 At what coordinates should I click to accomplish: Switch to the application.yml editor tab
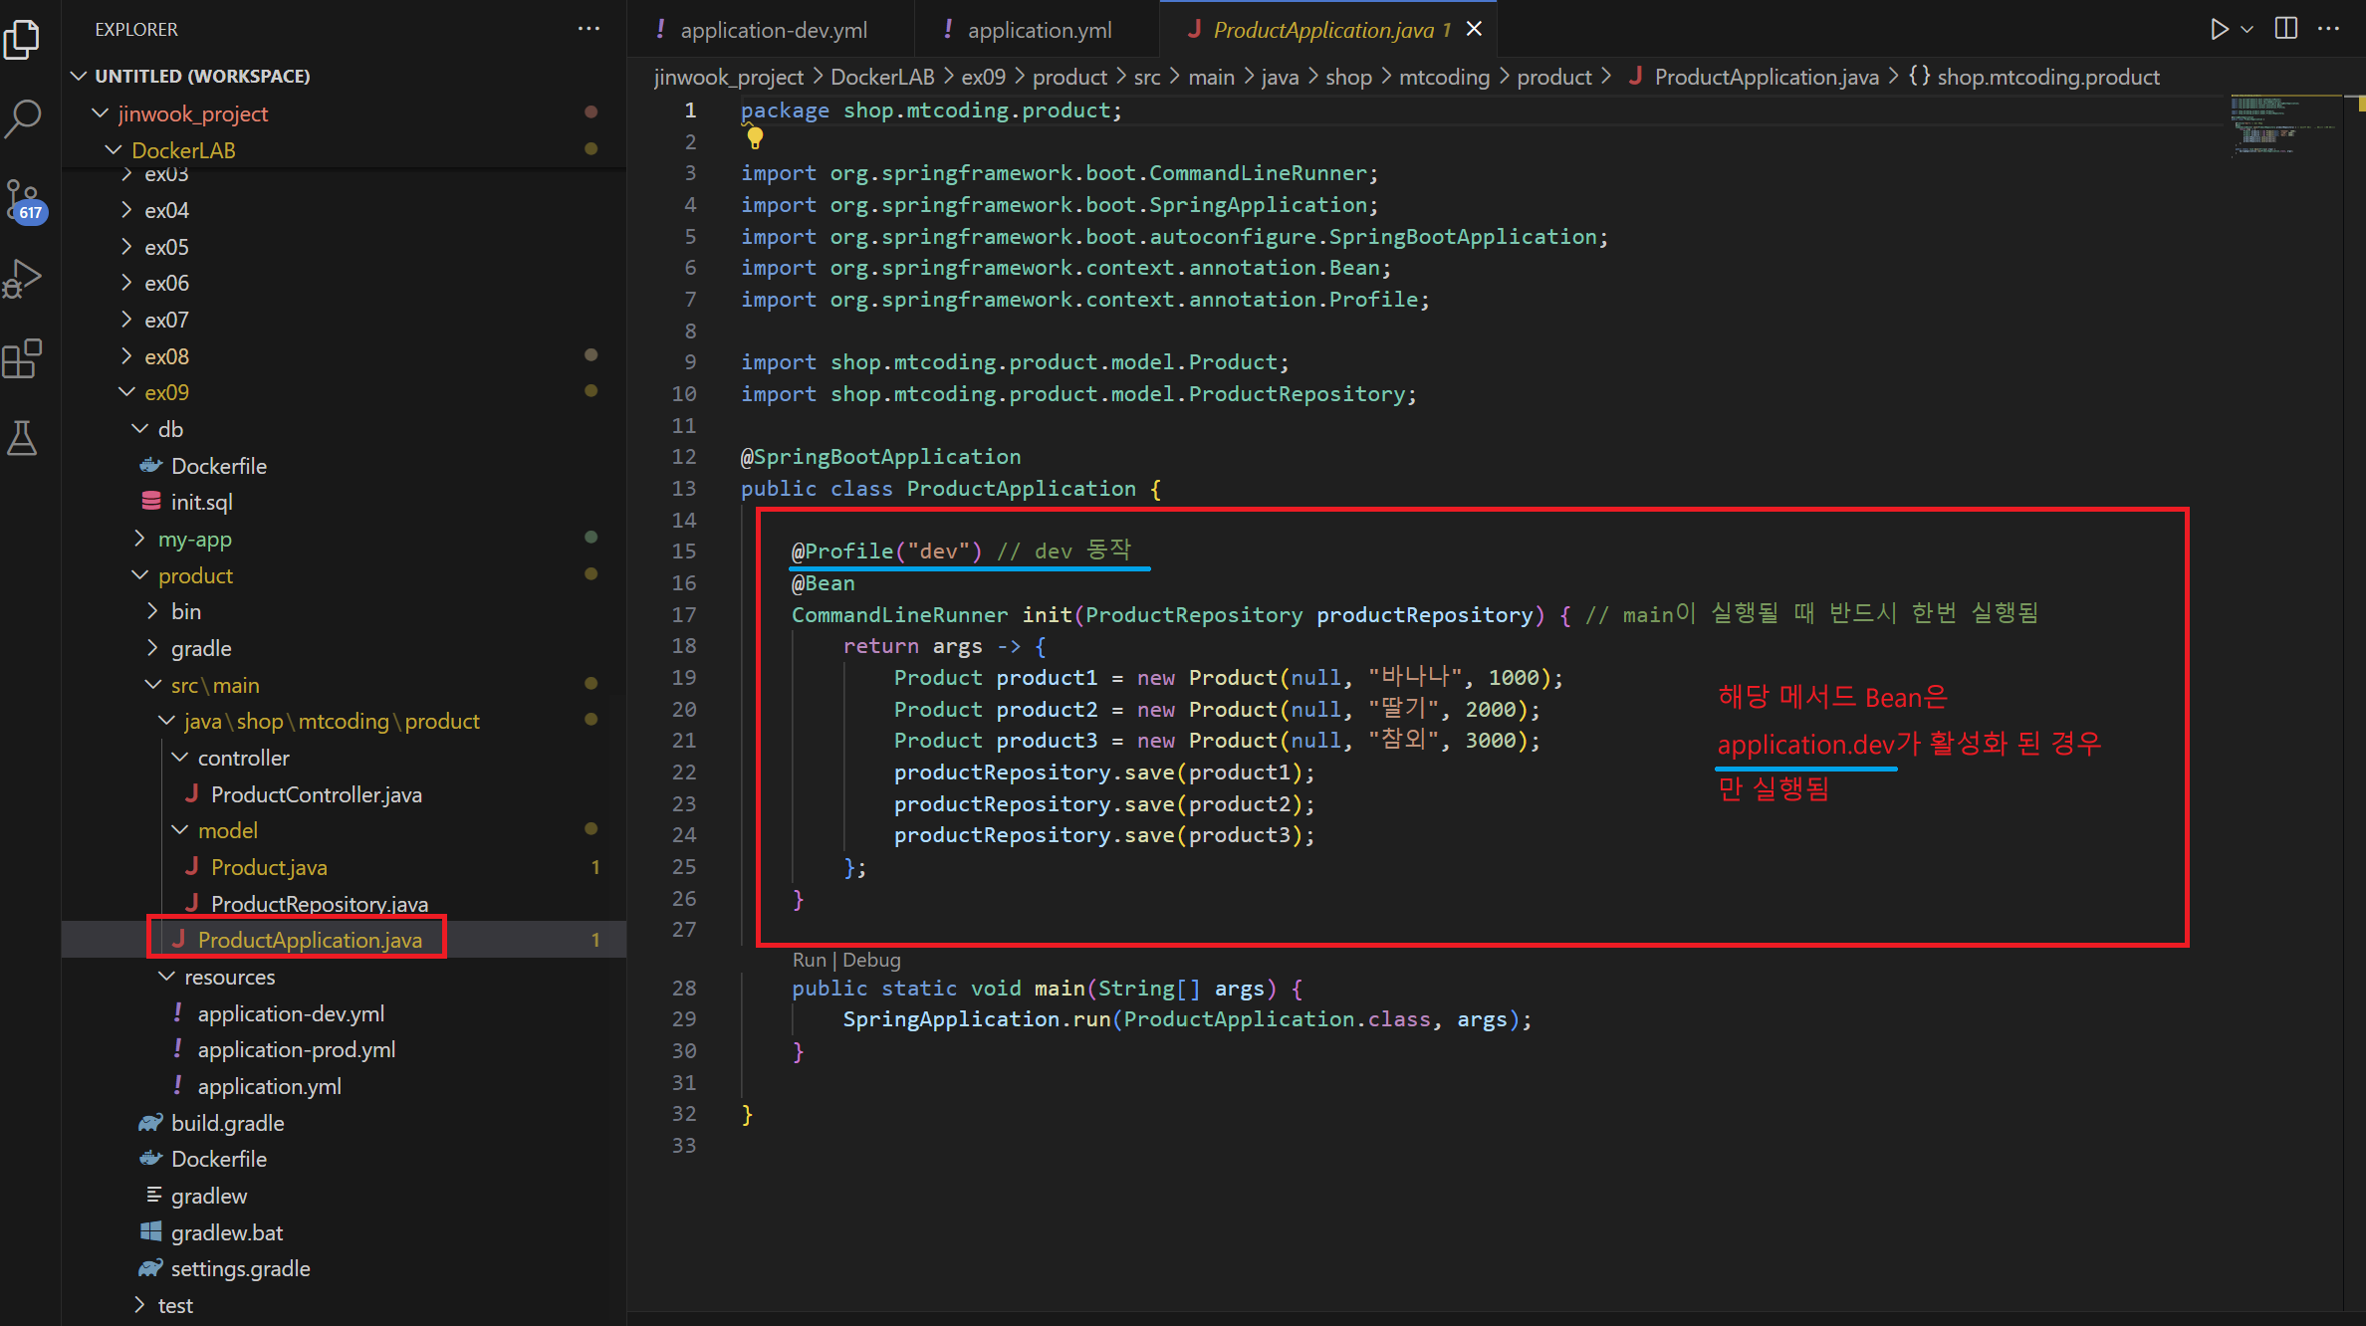tap(1039, 30)
